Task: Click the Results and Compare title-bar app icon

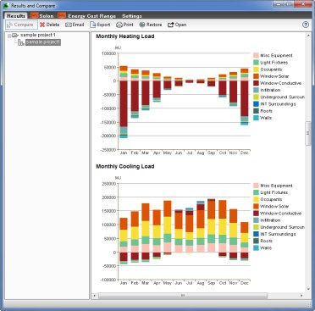Action: coord(6,5)
